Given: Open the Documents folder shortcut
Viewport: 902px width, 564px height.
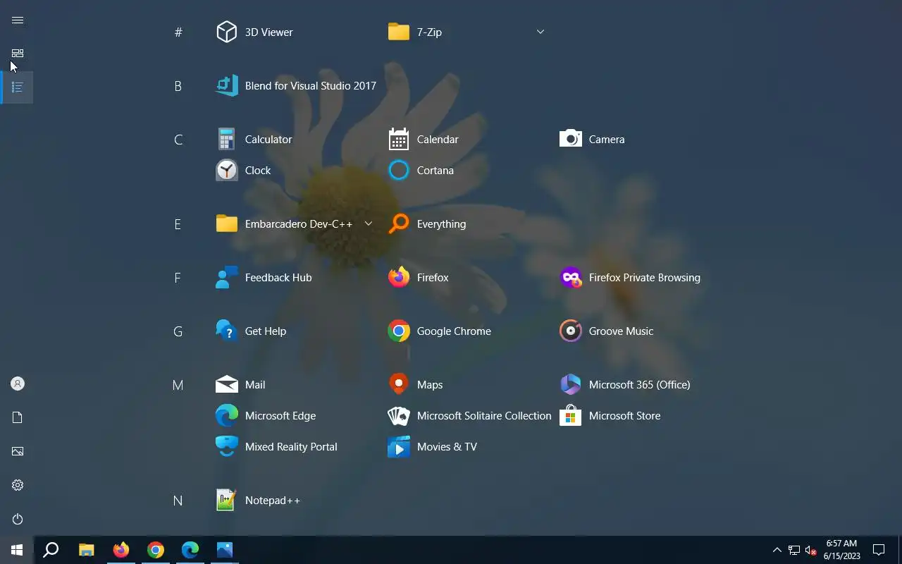Looking at the screenshot, I should 18,417.
